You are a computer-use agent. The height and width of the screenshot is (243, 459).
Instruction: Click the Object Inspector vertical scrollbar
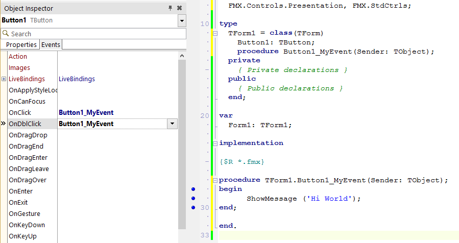182,144
